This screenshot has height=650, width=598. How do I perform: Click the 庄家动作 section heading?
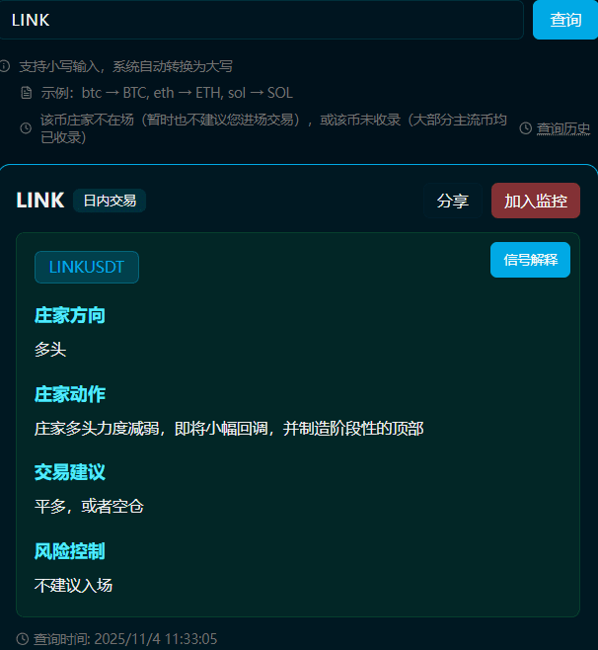(70, 394)
